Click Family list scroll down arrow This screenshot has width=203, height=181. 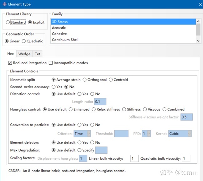(x=198, y=41)
